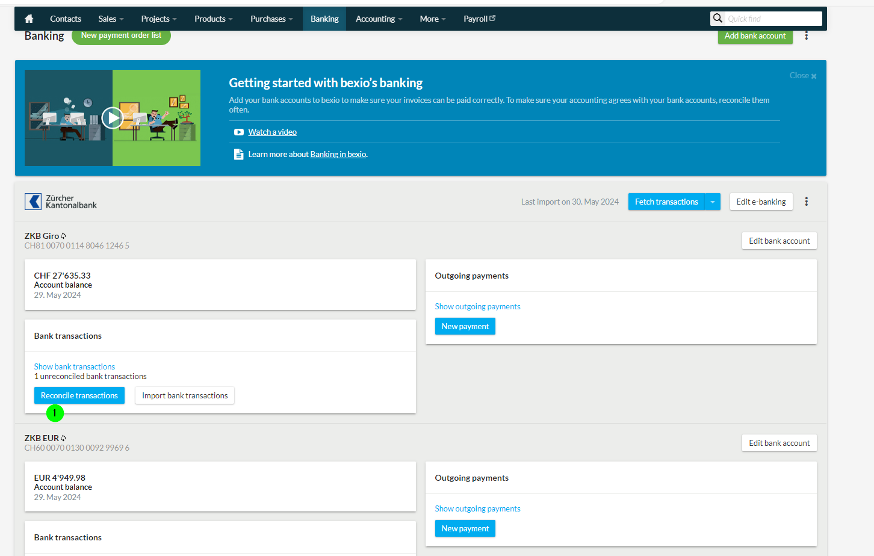
Task: Go to the home icon in navbar
Action: [x=29, y=19]
